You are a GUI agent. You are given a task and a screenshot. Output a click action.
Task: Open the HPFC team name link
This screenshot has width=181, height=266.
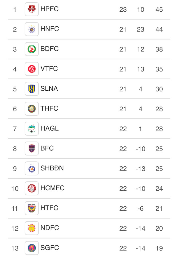coord(49,9)
